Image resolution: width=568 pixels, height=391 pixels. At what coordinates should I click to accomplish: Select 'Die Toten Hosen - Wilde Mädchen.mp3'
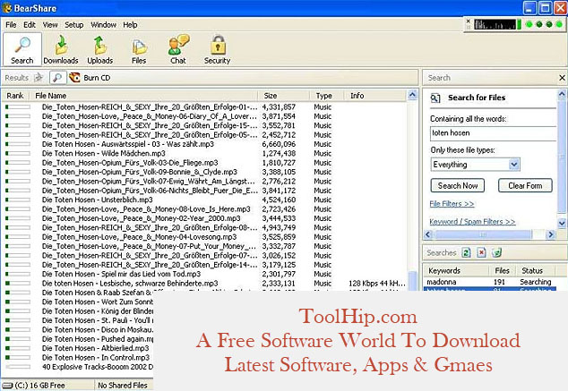click(205, 153)
